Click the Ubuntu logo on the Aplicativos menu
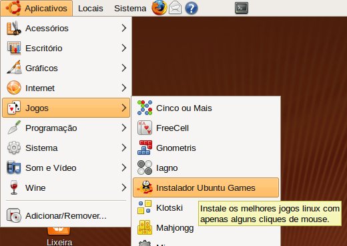Image resolution: width=347 pixels, height=246 pixels. [13, 8]
